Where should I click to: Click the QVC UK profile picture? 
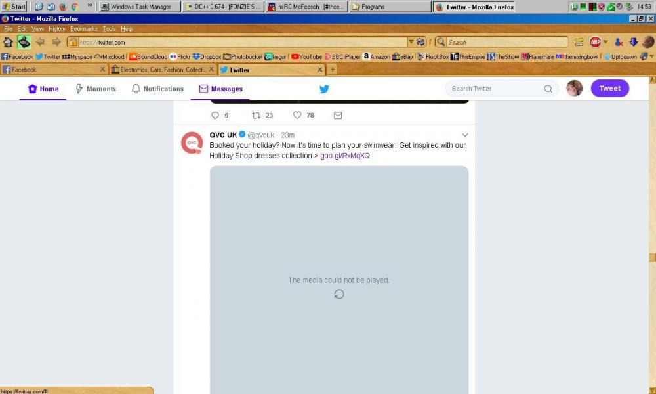(192, 142)
